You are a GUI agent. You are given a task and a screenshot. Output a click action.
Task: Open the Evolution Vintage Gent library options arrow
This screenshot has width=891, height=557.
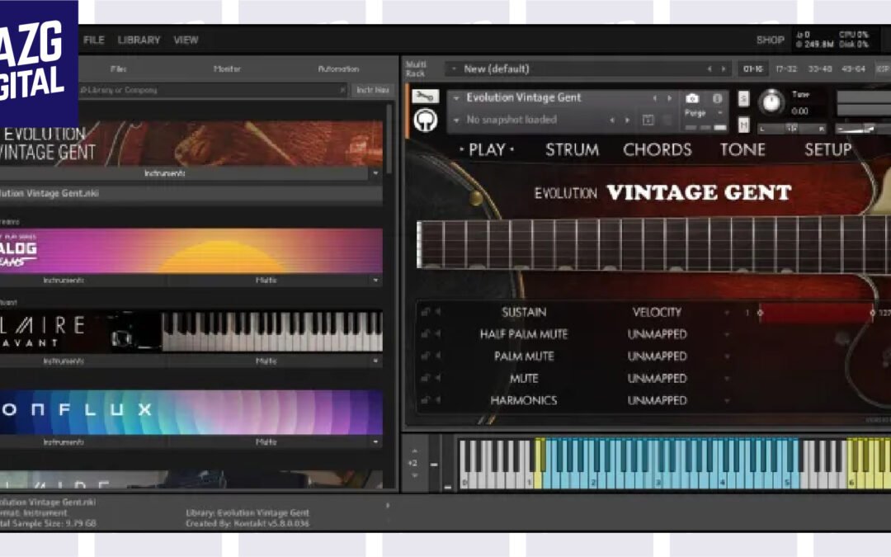click(x=375, y=172)
